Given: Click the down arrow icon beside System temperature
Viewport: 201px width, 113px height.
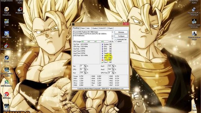Looking at the screenshot, I should pyautogui.click(x=102, y=44).
